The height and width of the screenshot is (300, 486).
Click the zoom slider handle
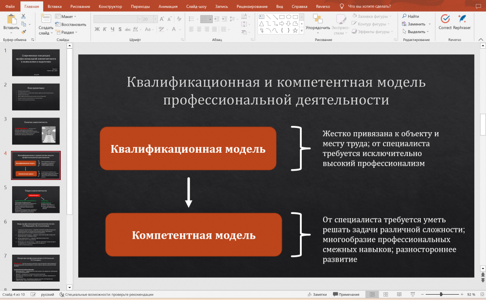441,295
